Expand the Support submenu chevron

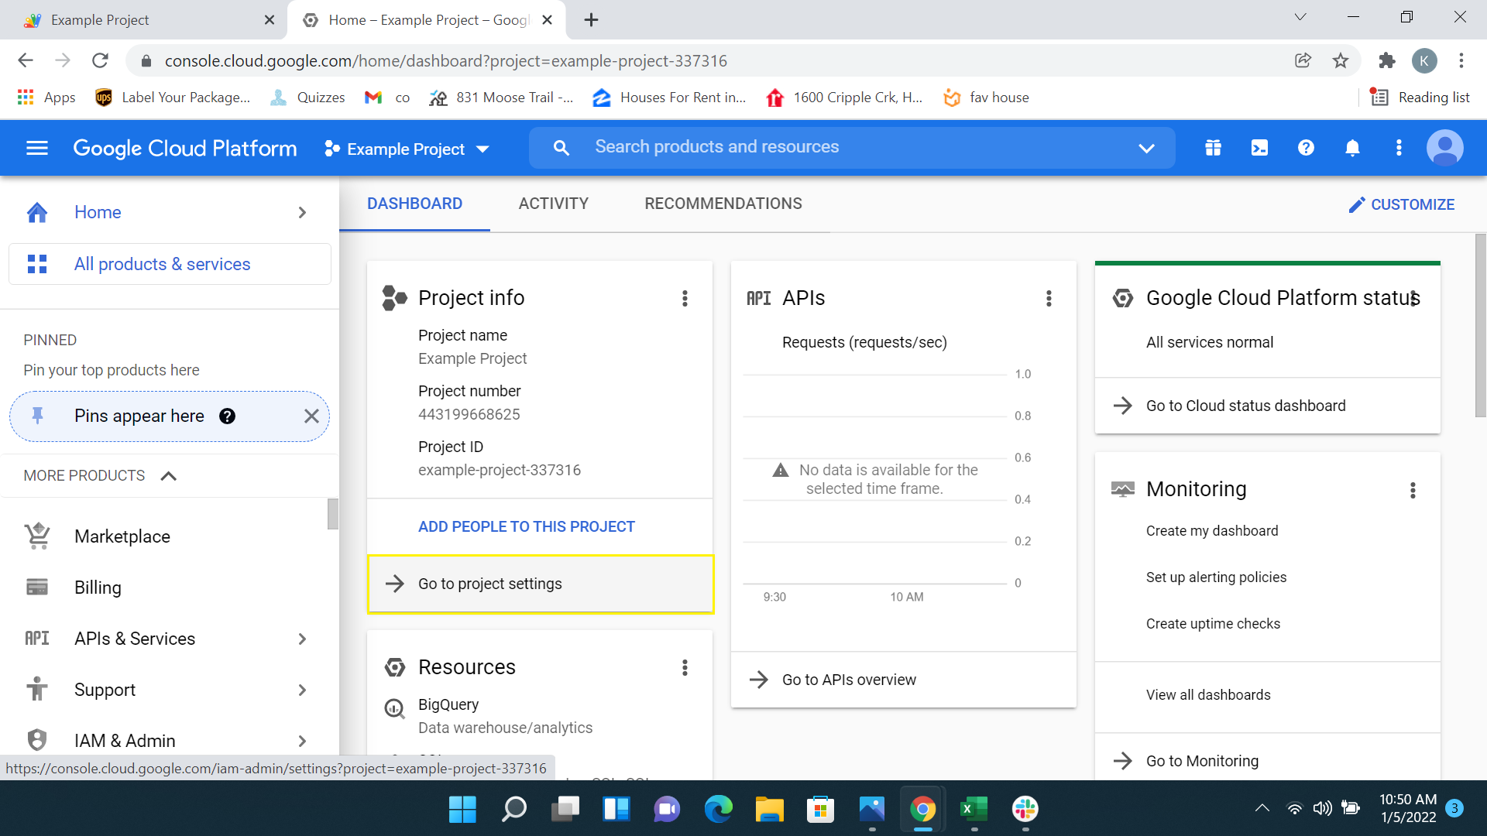click(302, 690)
